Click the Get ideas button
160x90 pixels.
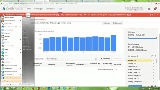tap(106, 23)
